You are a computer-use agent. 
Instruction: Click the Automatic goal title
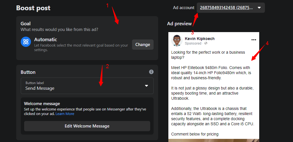pyautogui.click(x=46, y=39)
